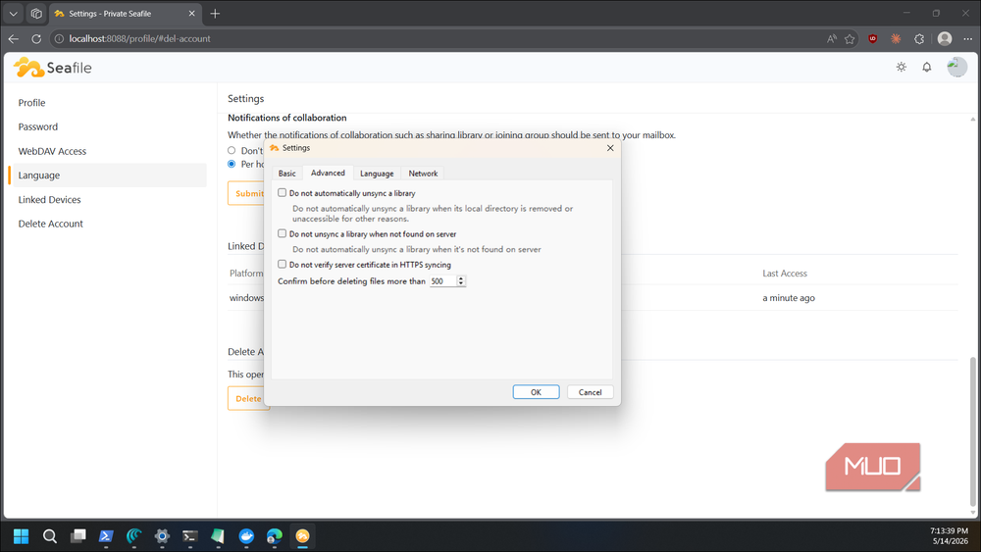This screenshot has height=552, width=981.
Task: Open the Windows Start menu
Action: (21, 535)
